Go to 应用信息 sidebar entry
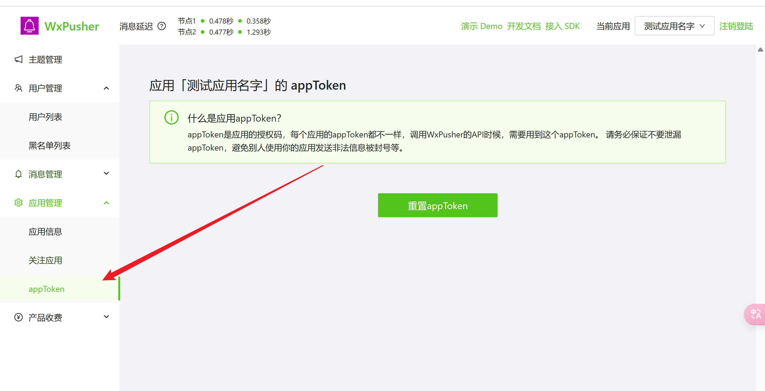 click(45, 231)
